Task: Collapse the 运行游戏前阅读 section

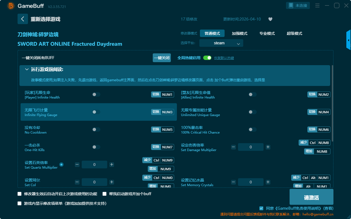Action: (x=27, y=70)
